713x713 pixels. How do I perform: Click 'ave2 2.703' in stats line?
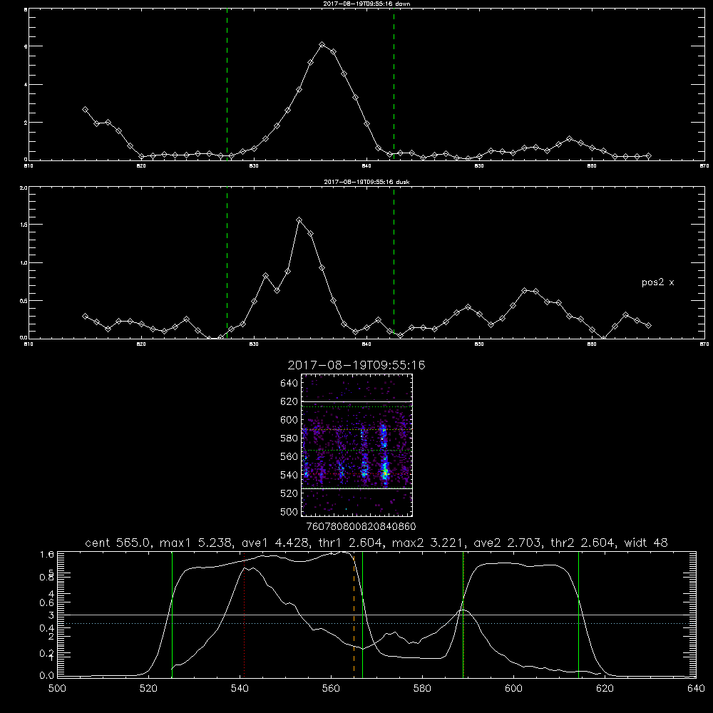(x=507, y=543)
